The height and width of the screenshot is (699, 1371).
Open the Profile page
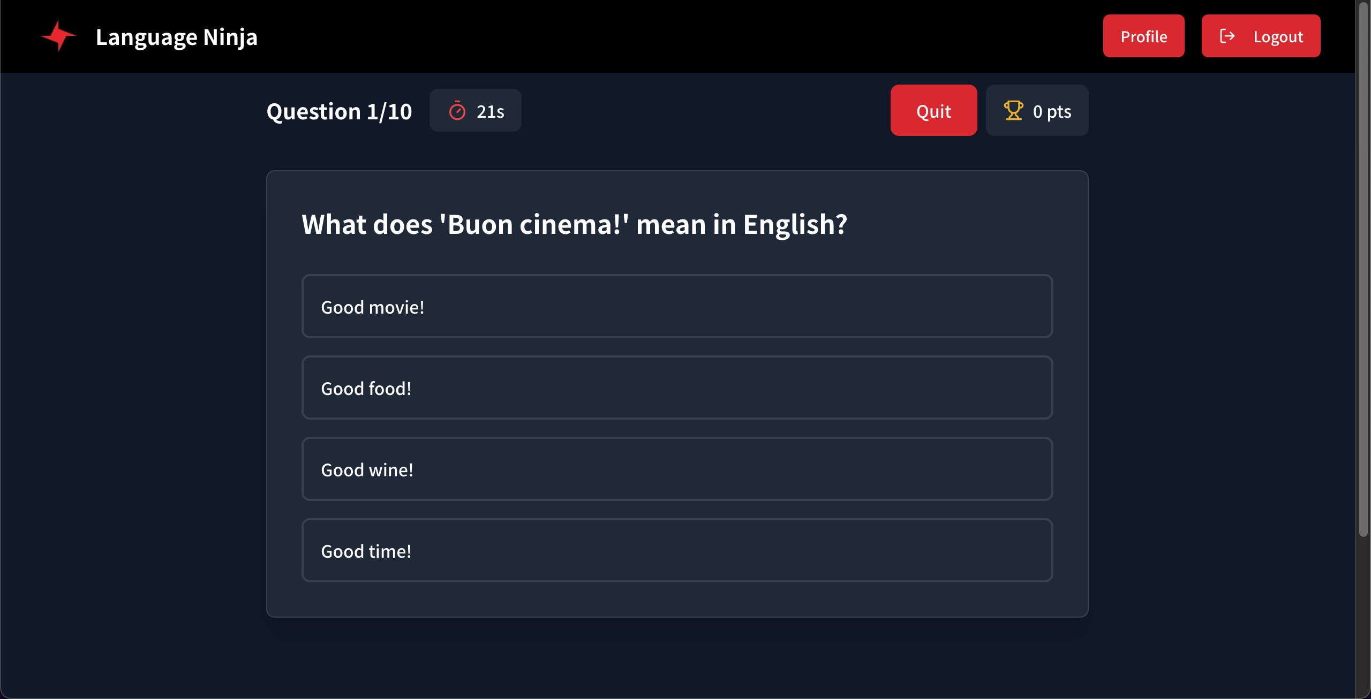[1143, 36]
